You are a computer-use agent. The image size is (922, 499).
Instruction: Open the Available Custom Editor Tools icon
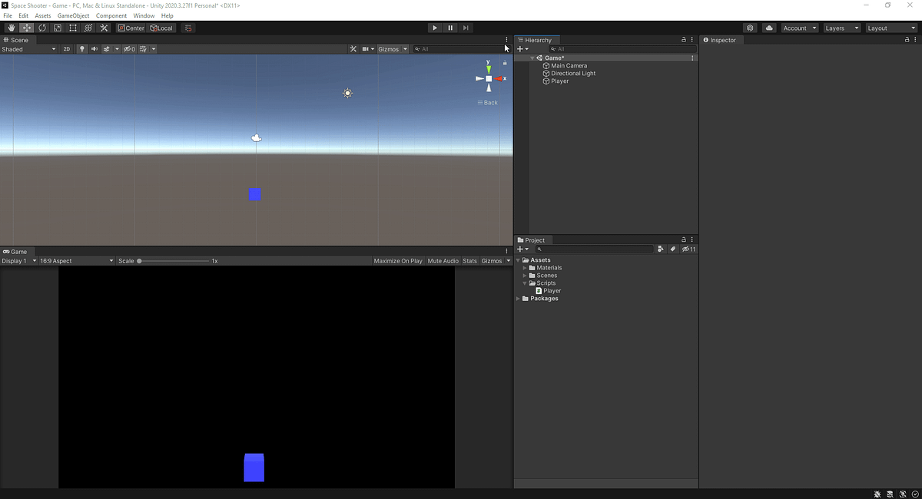click(x=103, y=28)
